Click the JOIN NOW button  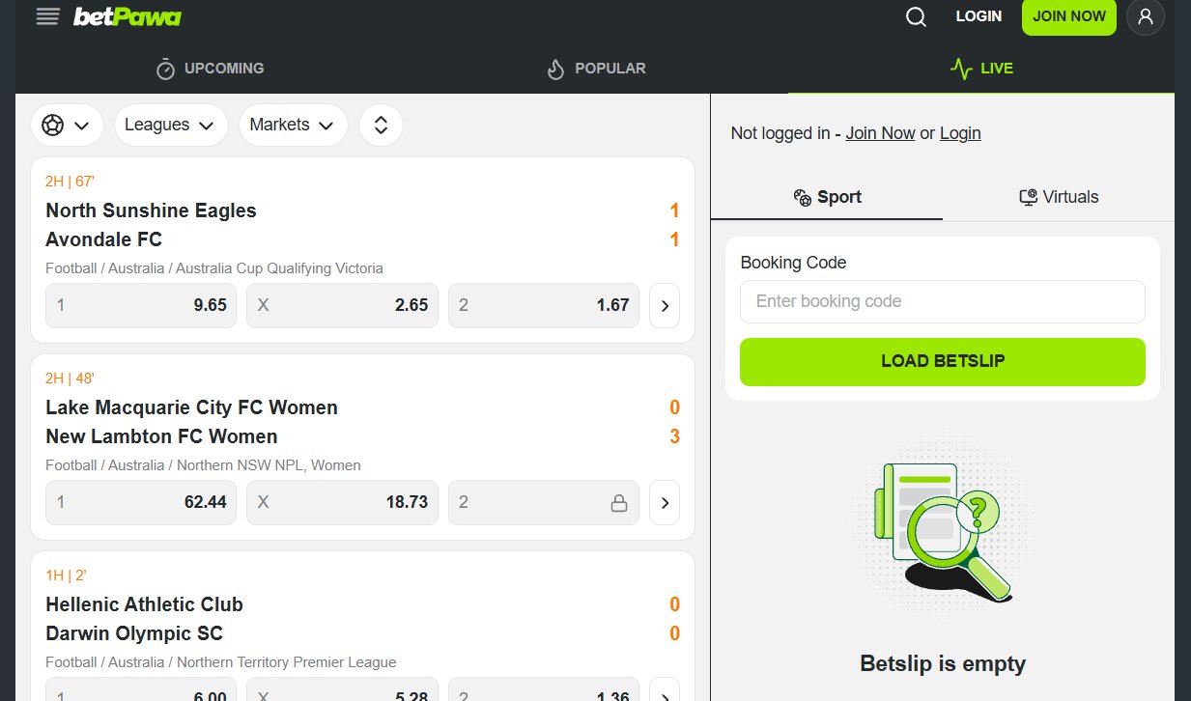(x=1069, y=16)
